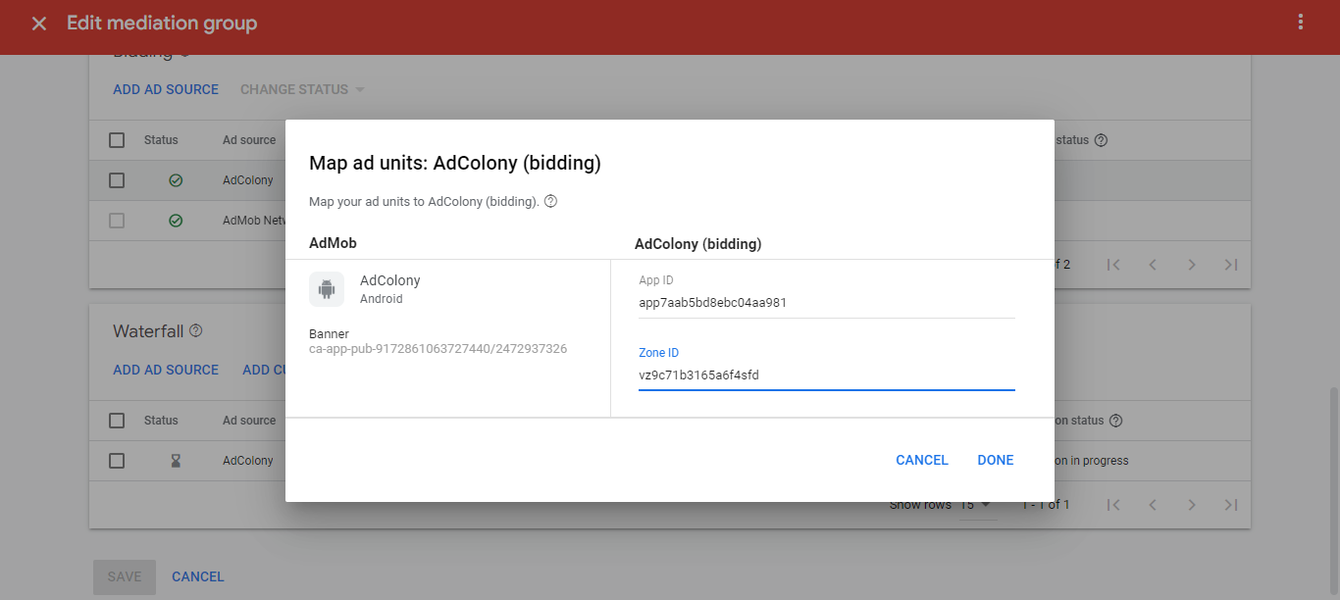Go to last page of Bidding table

(1231, 265)
